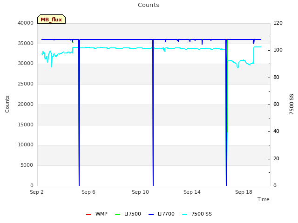Click the blue LI7700 legend swatch

pyautogui.click(x=151, y=215)
